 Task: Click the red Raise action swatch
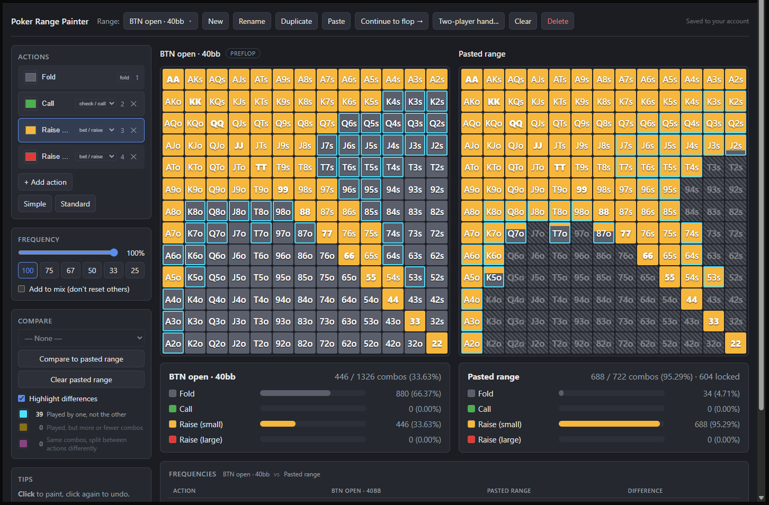coord(31,157)
